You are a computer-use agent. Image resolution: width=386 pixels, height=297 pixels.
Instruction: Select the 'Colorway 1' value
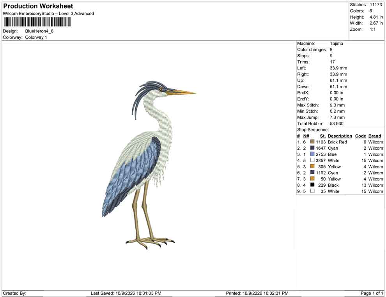click(36, 37)
